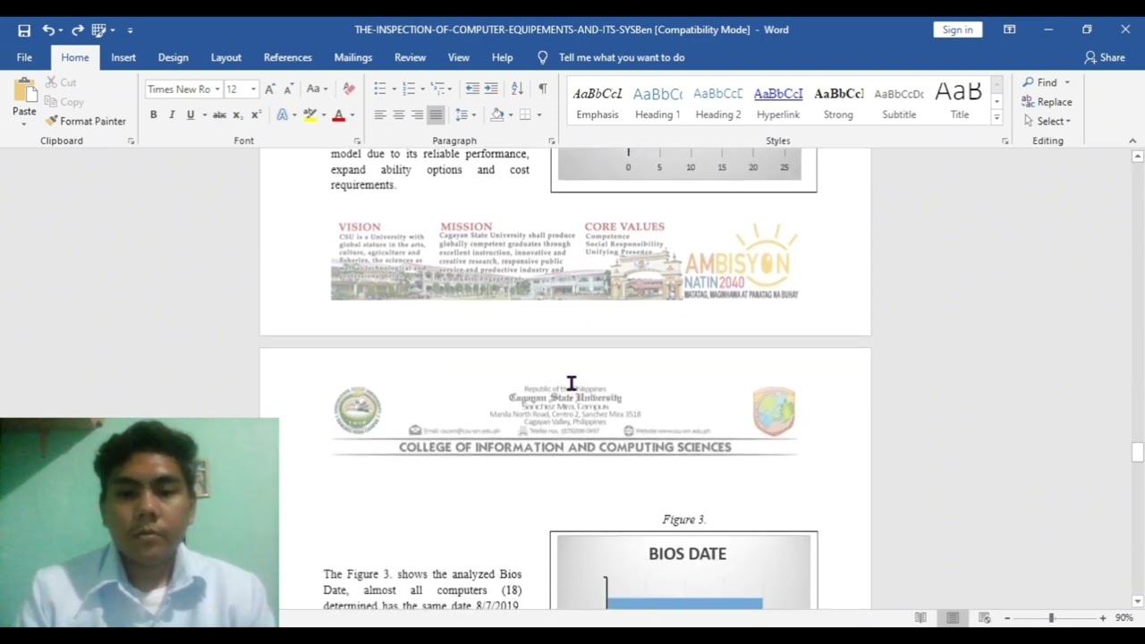The height and width of the screenshot is (644, 1145).
Task: Open the Review tab
Action: coord(411,57)
